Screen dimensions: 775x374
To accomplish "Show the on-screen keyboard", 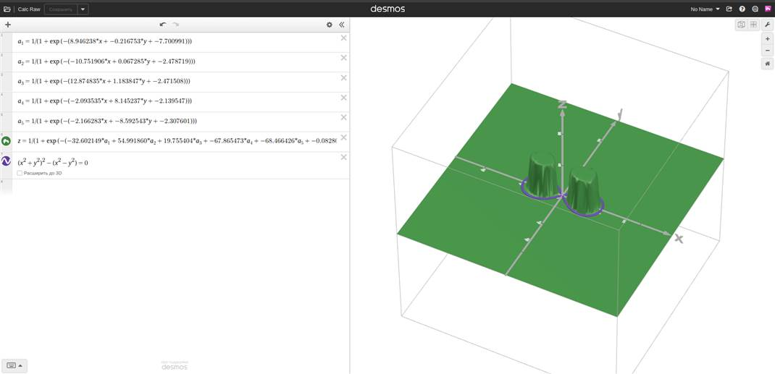I will tap(14, 365).
